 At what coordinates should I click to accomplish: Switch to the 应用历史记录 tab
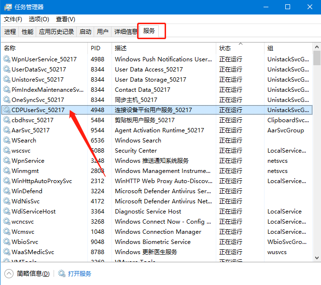[56, 31]
